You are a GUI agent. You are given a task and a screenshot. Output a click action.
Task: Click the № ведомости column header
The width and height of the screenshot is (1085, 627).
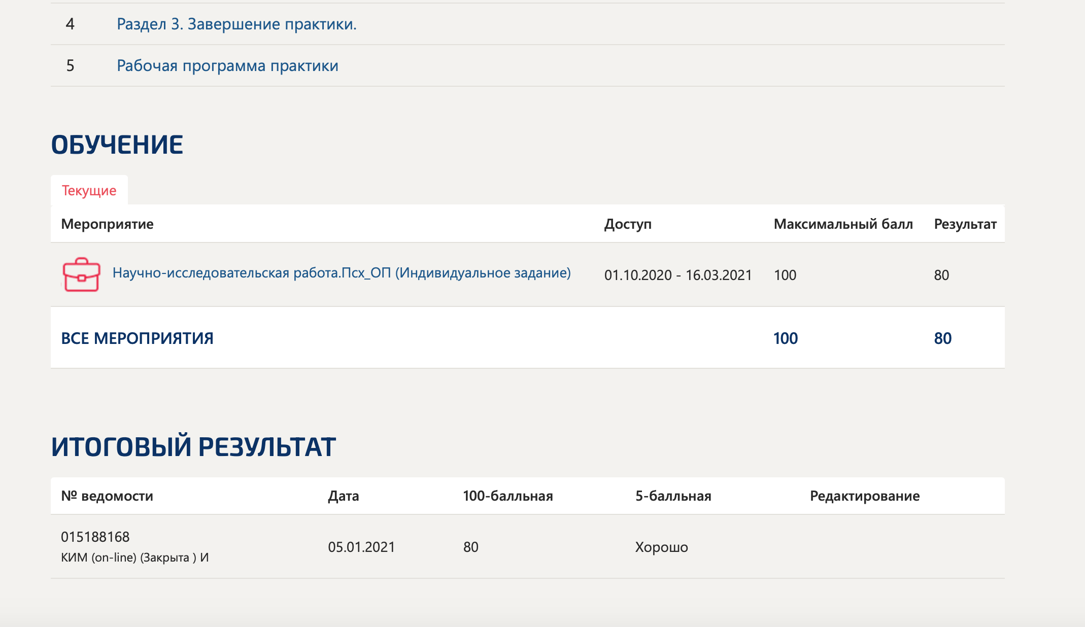click(107, 496)
